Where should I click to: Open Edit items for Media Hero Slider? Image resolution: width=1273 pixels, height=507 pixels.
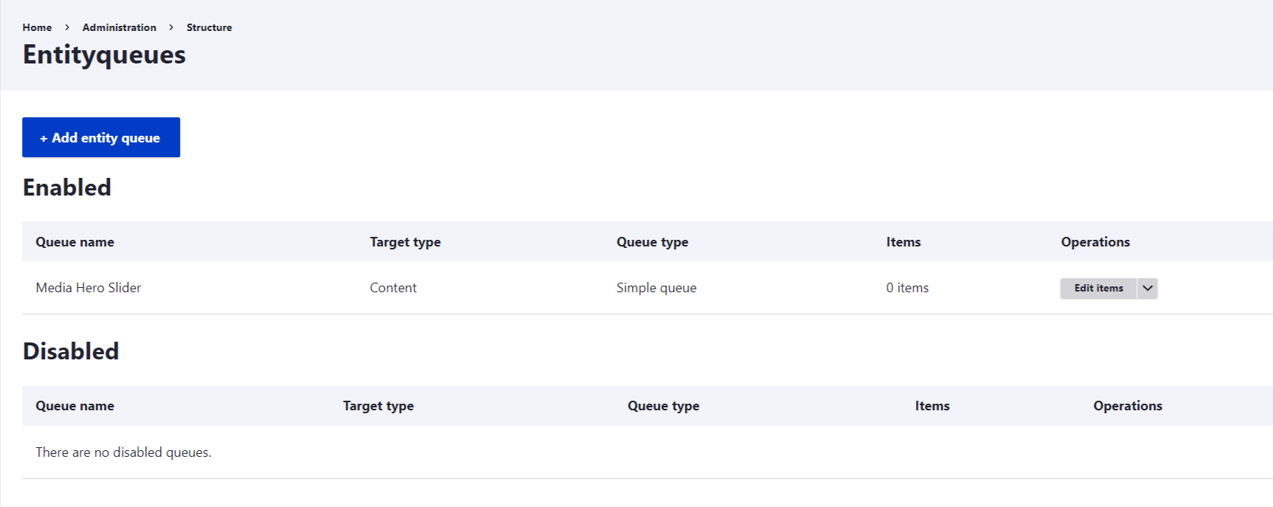tap(1098, 288)
